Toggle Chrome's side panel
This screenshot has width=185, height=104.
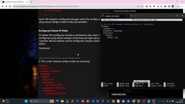[x=169, y=6]
